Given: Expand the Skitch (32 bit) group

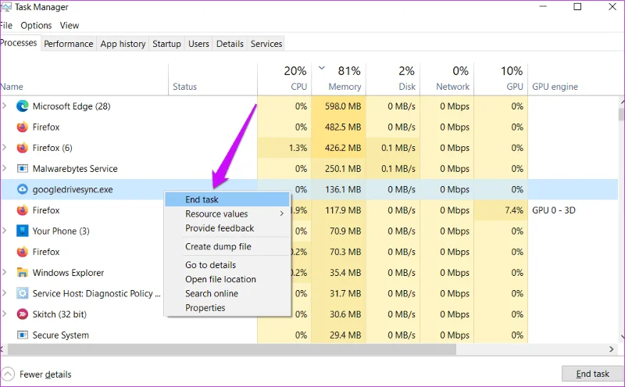Looking at the screenshot, I should point(5,314).
